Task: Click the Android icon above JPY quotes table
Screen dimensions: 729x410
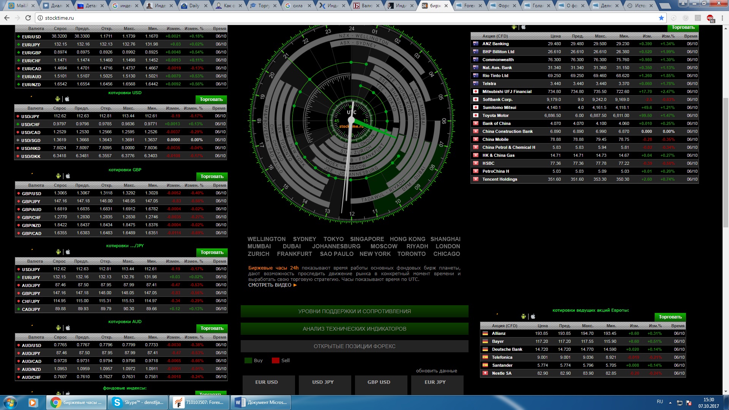Action: [x=58, y=252]
